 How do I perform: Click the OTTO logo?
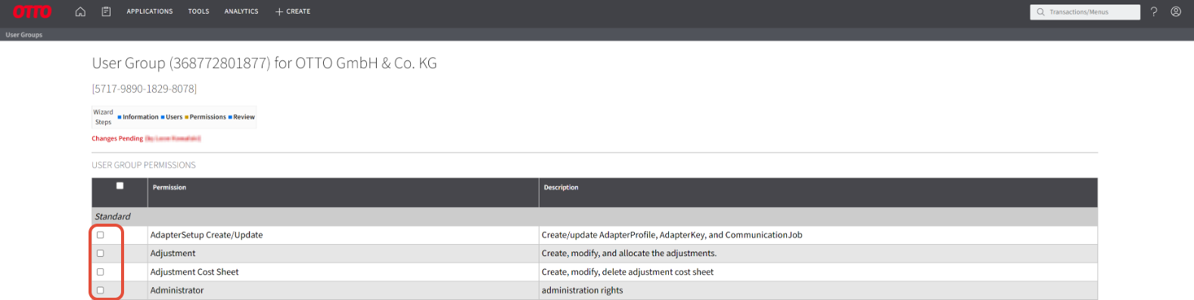(33, 11)
